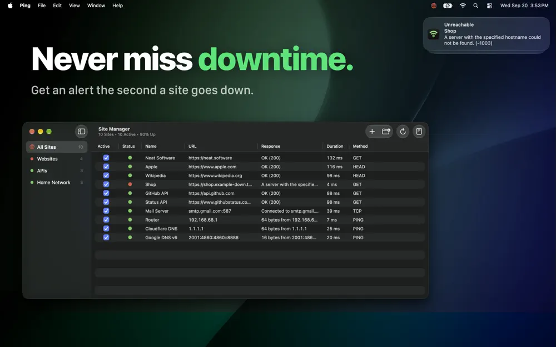Uncheck Active for Neat Software
Viewport: 556px width, 347px height.
(106, 158)
